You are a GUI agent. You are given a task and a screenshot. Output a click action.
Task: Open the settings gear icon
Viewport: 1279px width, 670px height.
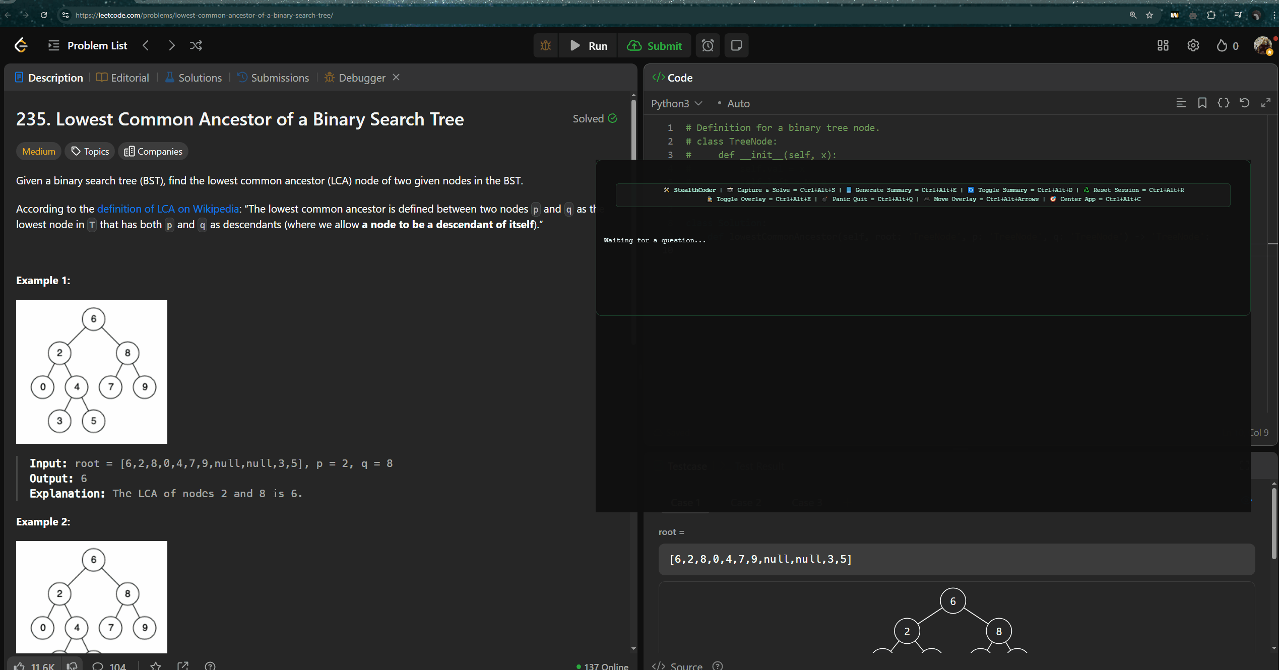[x=1193, y=46]
